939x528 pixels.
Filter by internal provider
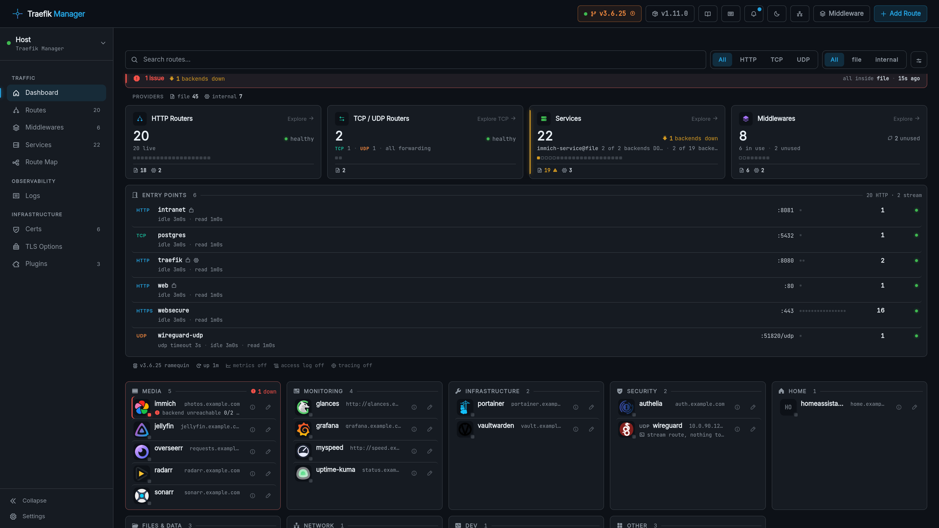(x=887, y=60)
